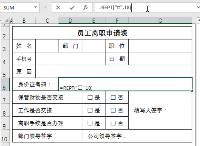The image size is (200, 146).
Task: Check 否 for 离职手续是否办理
Action: 113,123
